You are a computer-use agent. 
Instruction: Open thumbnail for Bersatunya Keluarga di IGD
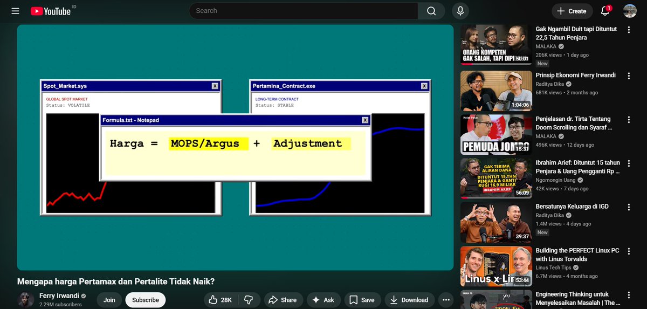496,223
